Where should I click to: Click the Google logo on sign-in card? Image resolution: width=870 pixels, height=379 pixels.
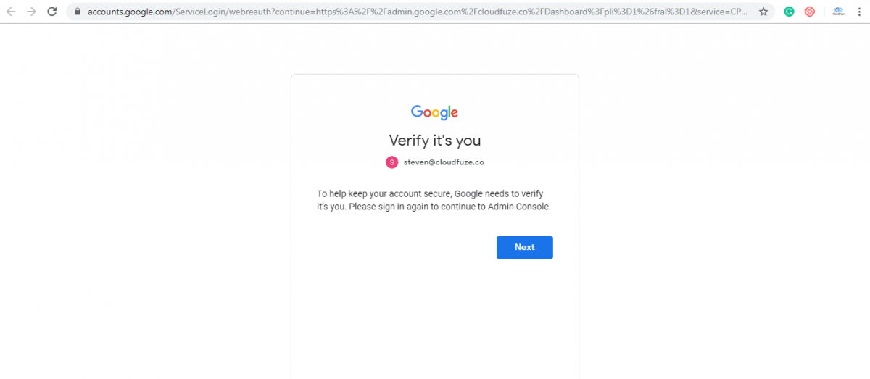tap(434, 112)
